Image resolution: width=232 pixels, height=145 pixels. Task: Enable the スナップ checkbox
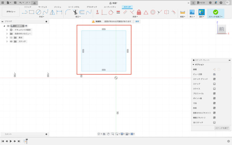[x=214, y=84]
